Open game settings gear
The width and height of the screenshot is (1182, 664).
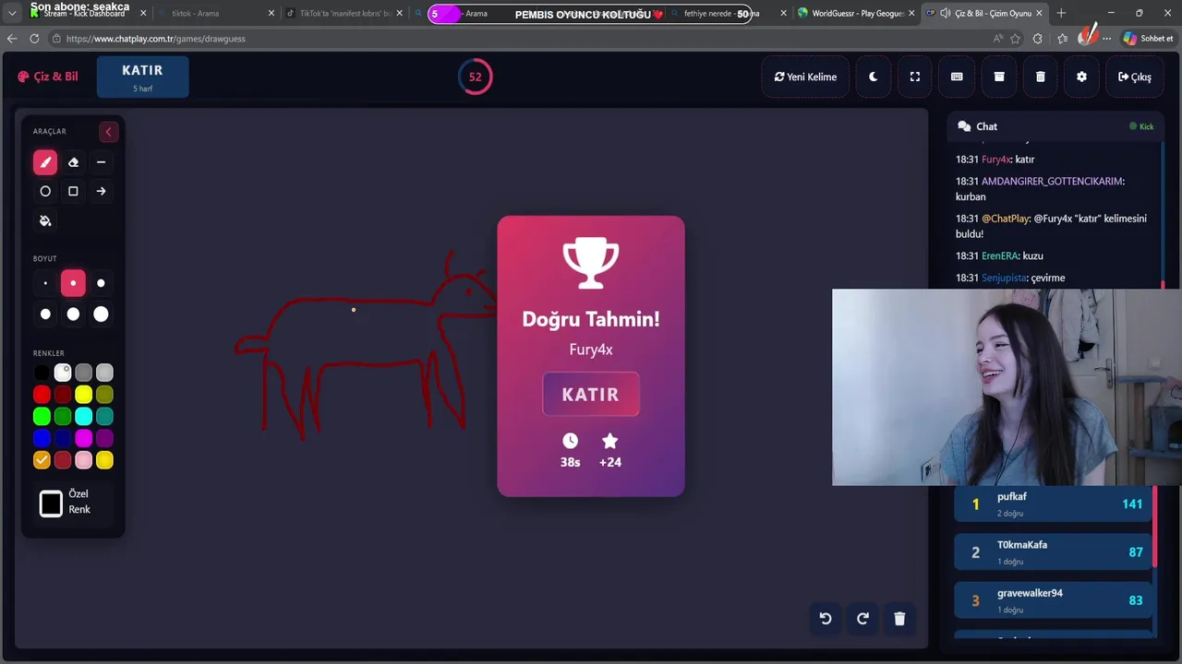pos(1082,77)
